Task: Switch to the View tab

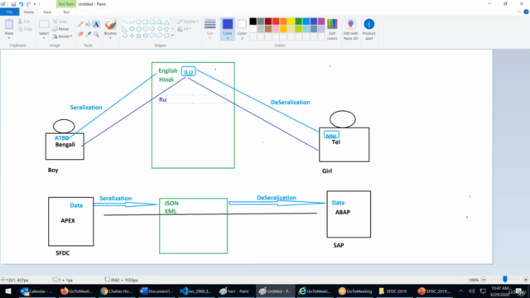Action: pyautogui.click(x=47, y=12)
